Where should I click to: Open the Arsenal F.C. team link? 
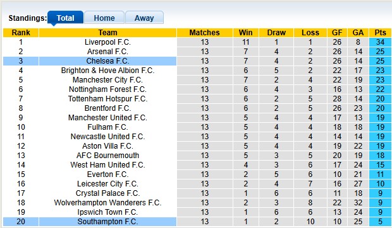tap(107, 52)
